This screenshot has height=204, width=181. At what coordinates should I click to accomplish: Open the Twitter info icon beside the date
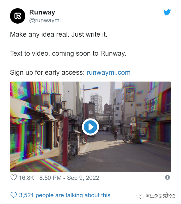pyautogui.click(x=167, y=178)
